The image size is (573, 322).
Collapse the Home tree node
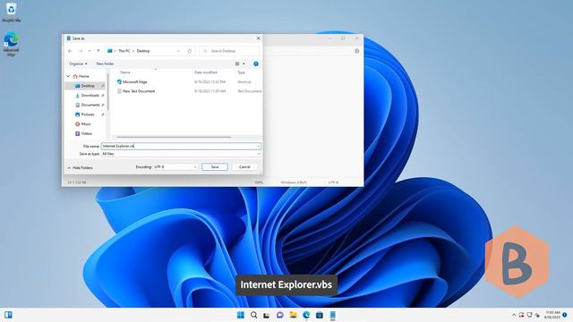tap(68, 76)
